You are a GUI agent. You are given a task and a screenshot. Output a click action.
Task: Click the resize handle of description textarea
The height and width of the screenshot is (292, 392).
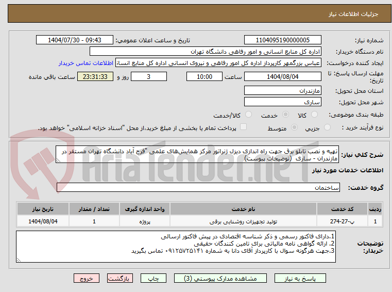coord(58,160)
